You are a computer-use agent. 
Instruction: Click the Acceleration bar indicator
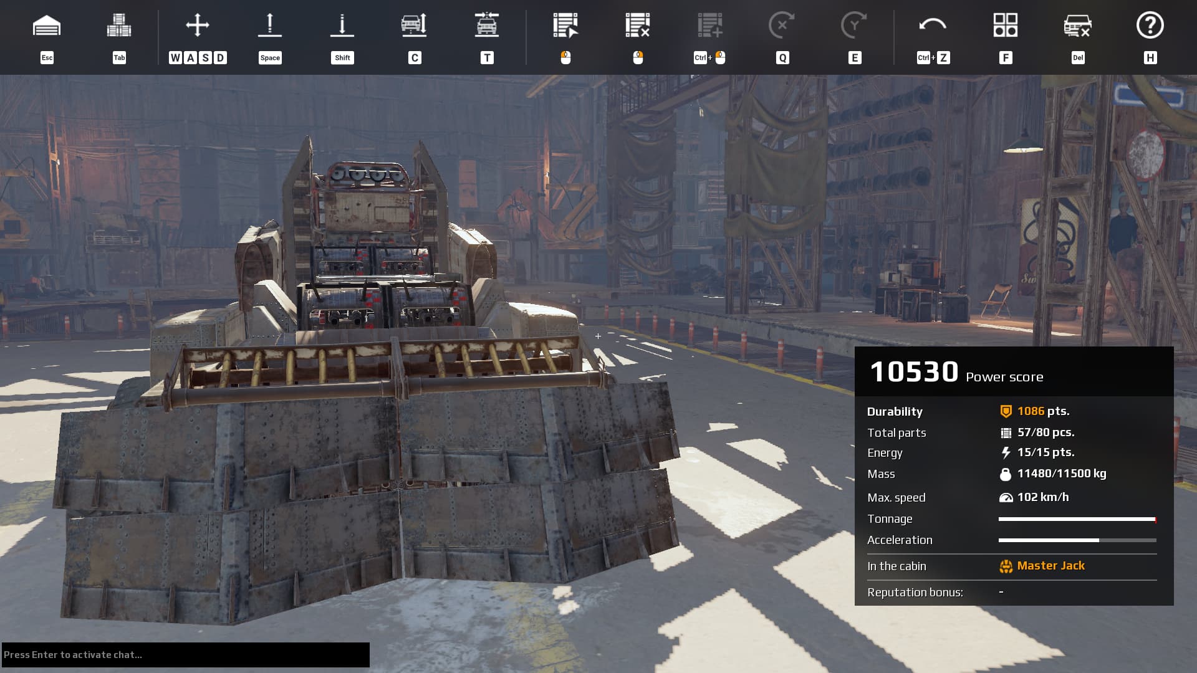click(1077, 540)
